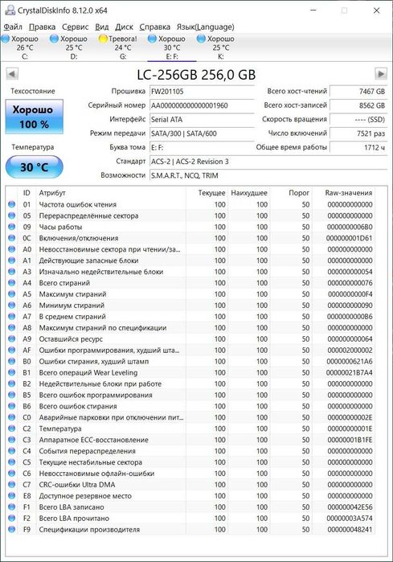The width and height of the screenshot is (393, 562).
Task: Click status orb of attribute C3 row
Action: pos(12,440)
